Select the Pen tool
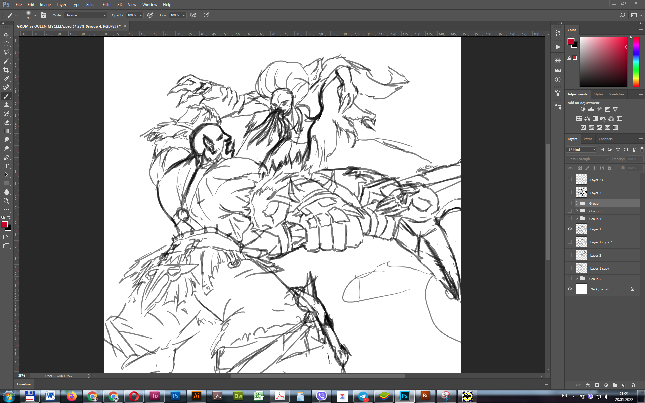 (6, 157)
